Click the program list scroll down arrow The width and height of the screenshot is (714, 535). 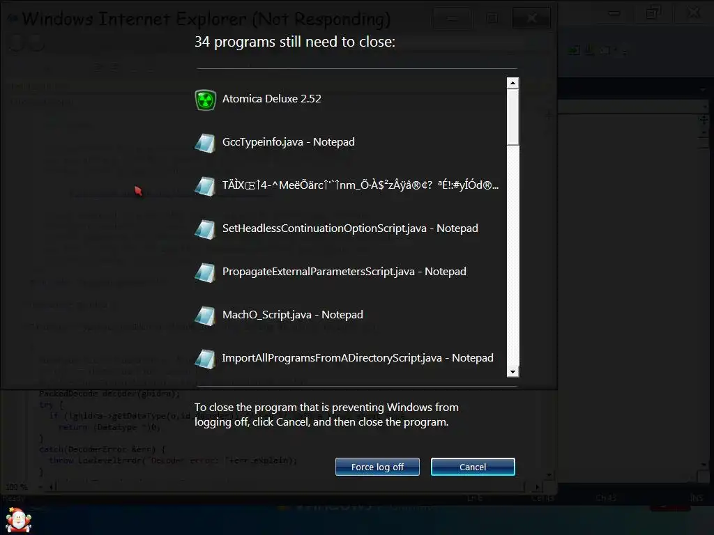coord(512,371)
